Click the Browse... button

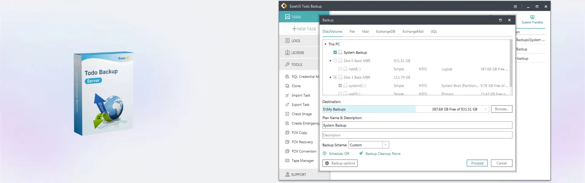coord(502,109)
